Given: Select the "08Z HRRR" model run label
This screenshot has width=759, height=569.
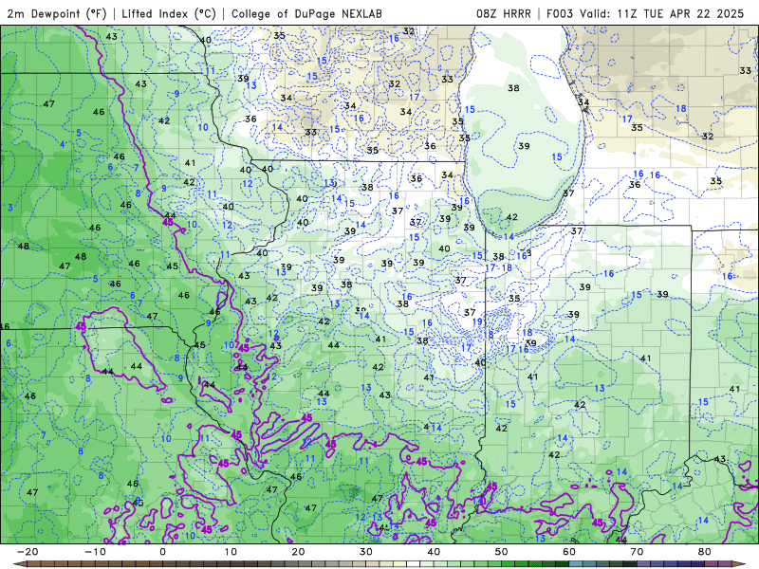Looking at the screenshot, I should [504, 13].
